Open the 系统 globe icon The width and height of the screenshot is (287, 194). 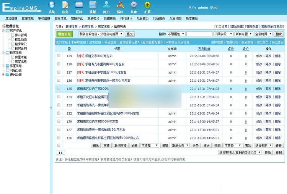(x=52, y=5)
